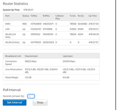Select WAN Rx b/s value 6044982

click(x=82, y=24)
